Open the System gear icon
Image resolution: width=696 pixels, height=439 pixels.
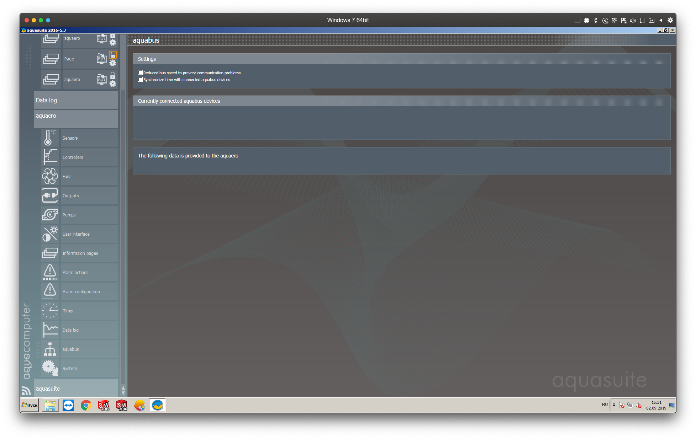(49, 368)
